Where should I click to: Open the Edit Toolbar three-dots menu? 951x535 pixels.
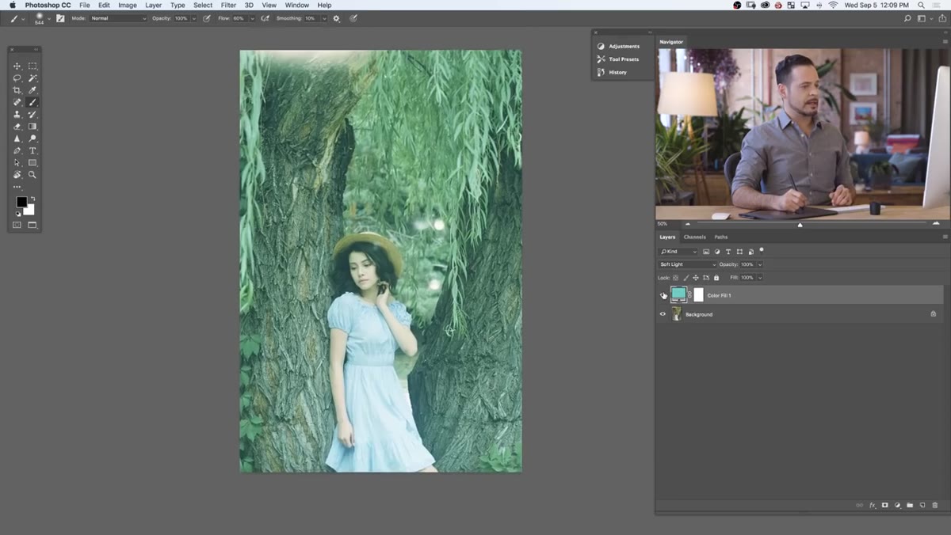(17, 187)
